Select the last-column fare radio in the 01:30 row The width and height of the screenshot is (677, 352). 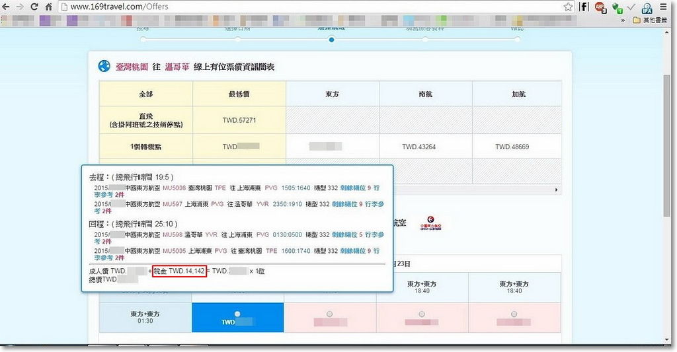pos(514,314)
